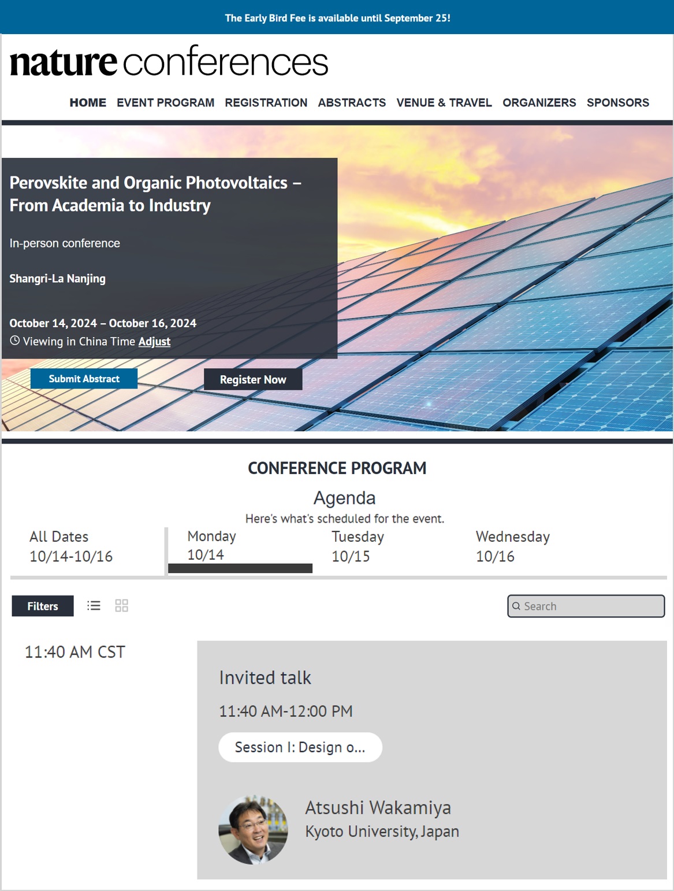Click the Submit Abstract button
Image resolution: width=674 pixels, height=891 pixels.
(84, 379)
